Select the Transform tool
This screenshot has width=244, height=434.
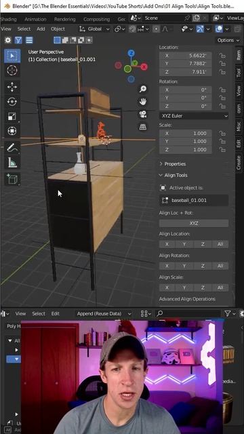point(12,131)
